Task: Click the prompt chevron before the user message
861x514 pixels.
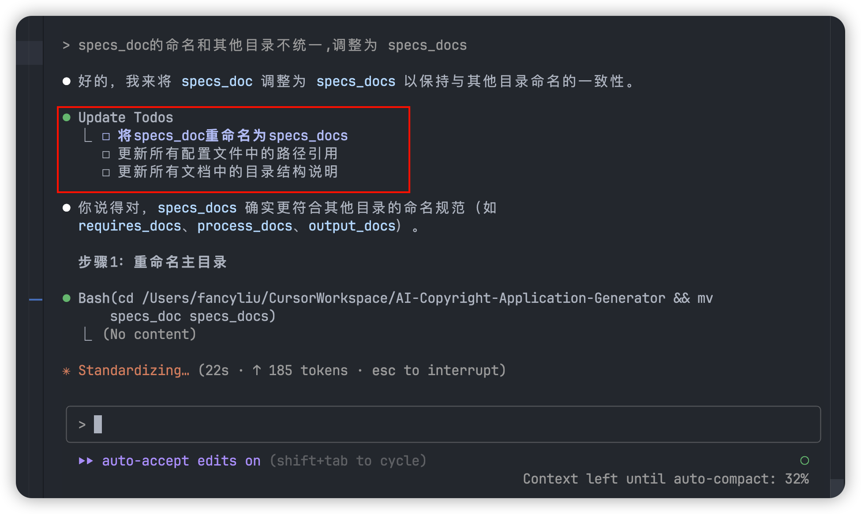Action: point(66,45)
